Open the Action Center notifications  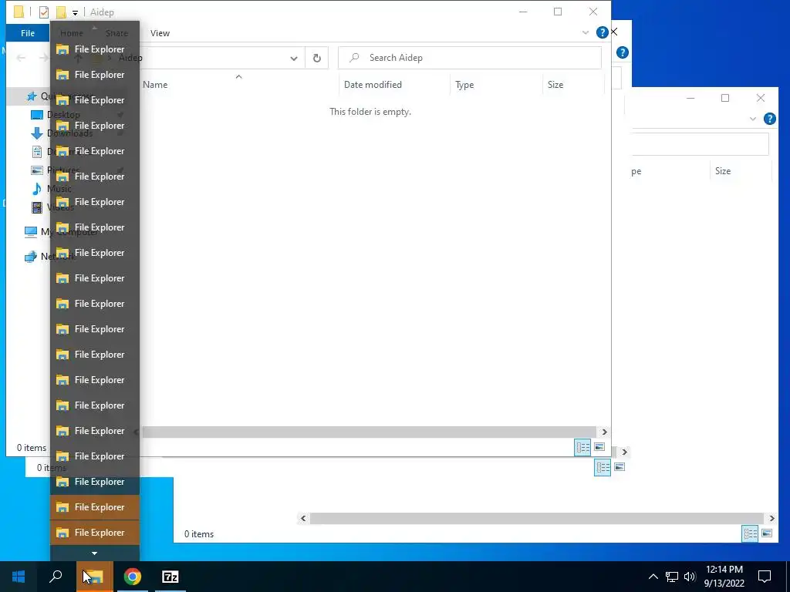coord(765,577)
